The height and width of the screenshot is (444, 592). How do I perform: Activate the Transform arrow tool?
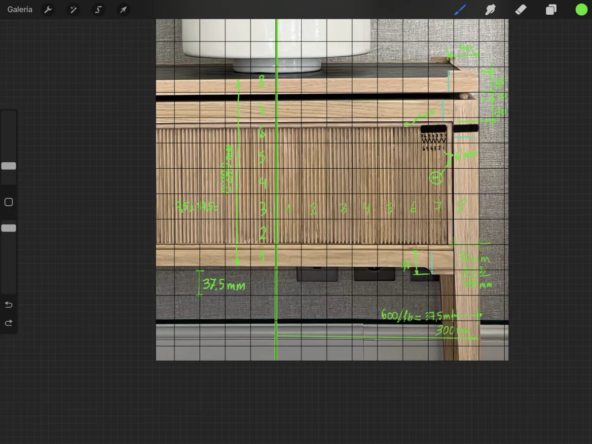pos(123,9)
